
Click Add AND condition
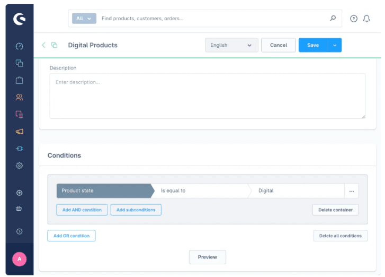click(x=82, y=210)
